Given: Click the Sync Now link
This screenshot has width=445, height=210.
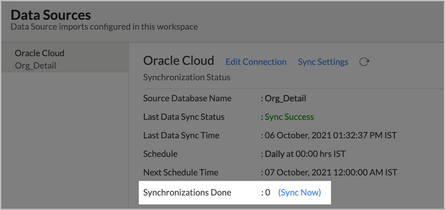Looking at the screenshot, I should (x=300, y=192).
